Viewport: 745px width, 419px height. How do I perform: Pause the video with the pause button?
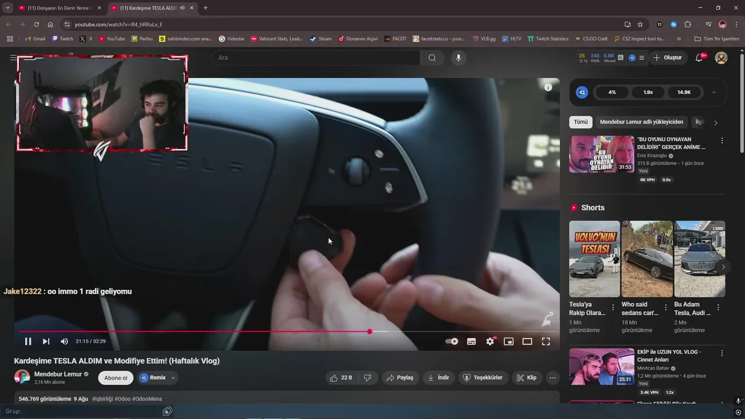[28, 342]
